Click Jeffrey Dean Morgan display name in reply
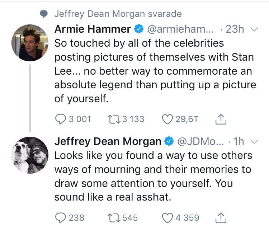 [108, 142]
